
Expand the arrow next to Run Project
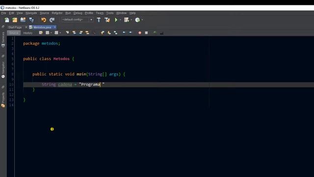click(120, 20)
